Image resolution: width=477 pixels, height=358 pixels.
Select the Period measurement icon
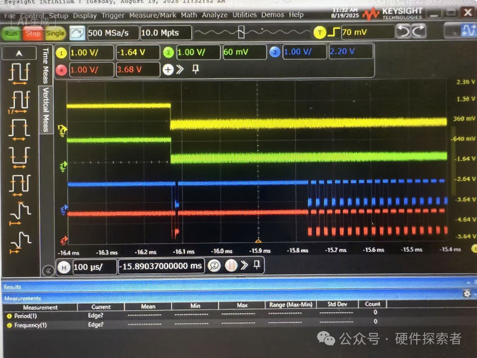coord(19,73)
